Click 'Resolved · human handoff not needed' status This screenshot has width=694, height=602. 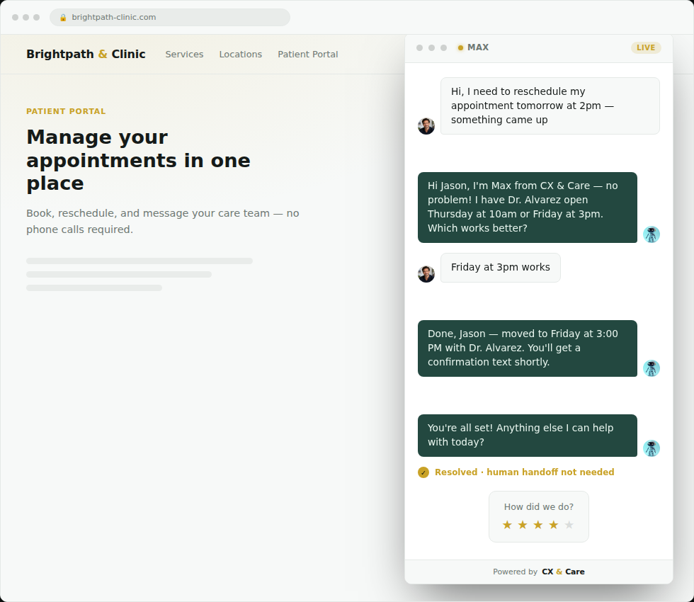coord(524,472)
